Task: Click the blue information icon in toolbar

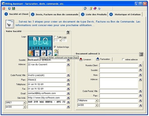Action: (99, 8)
